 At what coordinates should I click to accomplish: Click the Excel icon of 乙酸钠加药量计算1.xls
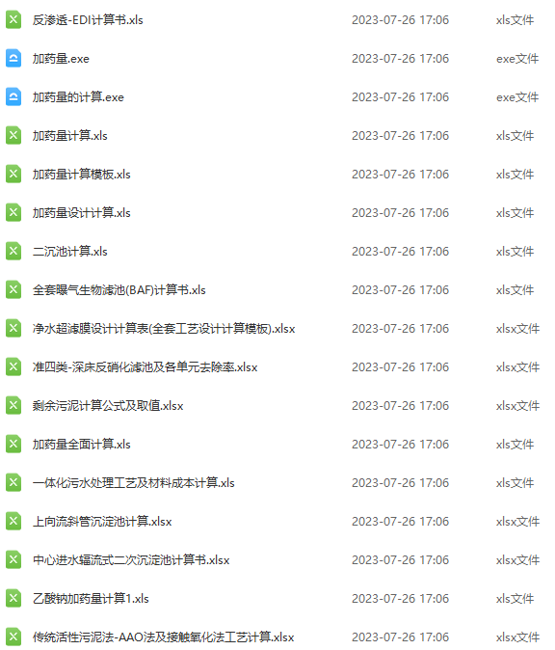pyautogui.click(x=13, y=598)
